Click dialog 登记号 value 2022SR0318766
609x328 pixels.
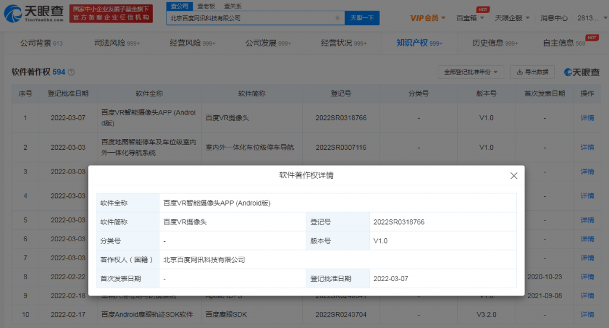coord(399,222)
